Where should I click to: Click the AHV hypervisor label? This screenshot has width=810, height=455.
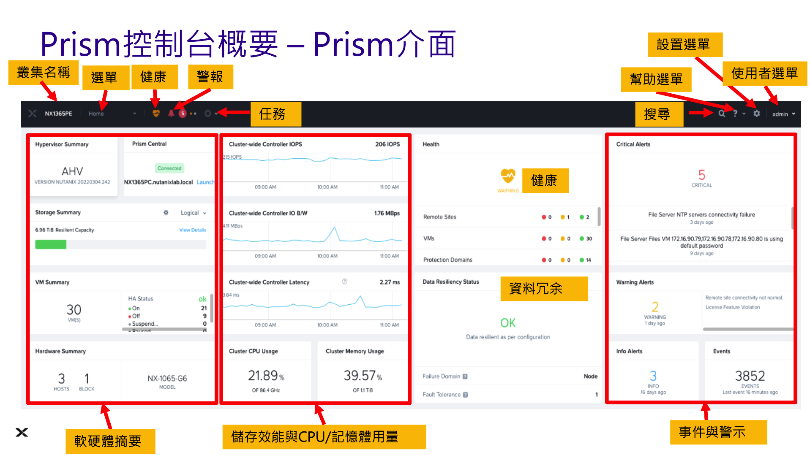[x=72, y=171]
